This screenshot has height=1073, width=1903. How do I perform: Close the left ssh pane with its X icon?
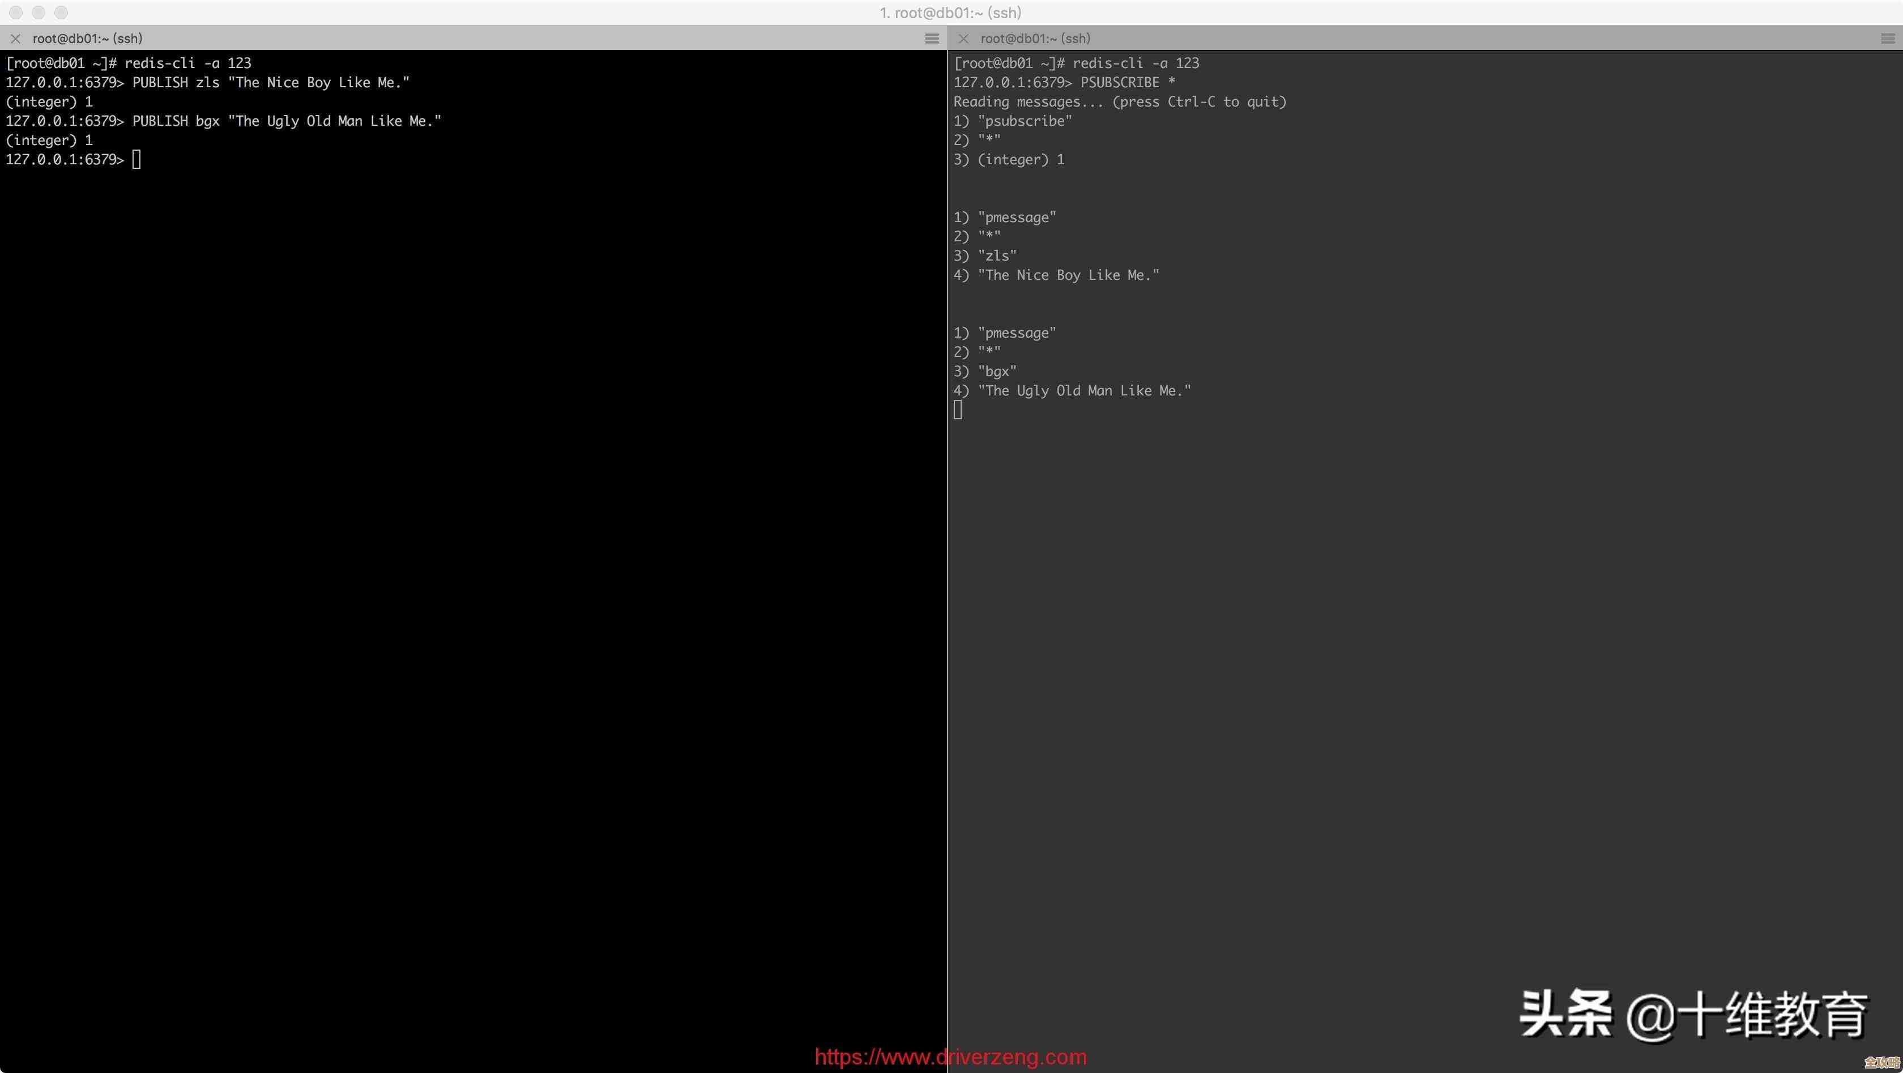[15, 39]
